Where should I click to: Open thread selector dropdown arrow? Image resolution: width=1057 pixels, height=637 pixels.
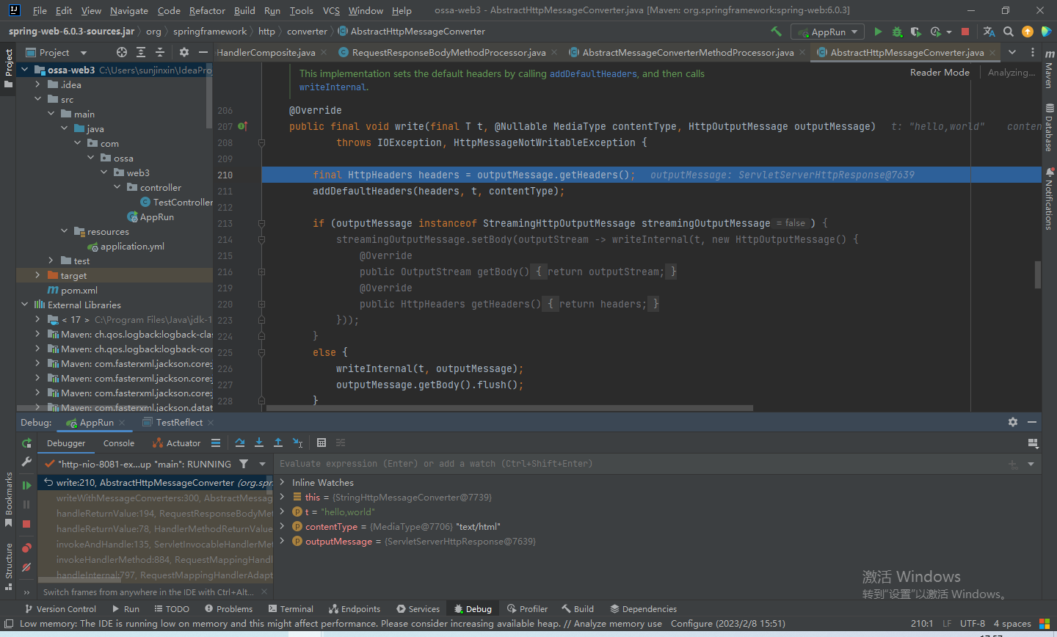pyautogui.click(x=262, y=464)
